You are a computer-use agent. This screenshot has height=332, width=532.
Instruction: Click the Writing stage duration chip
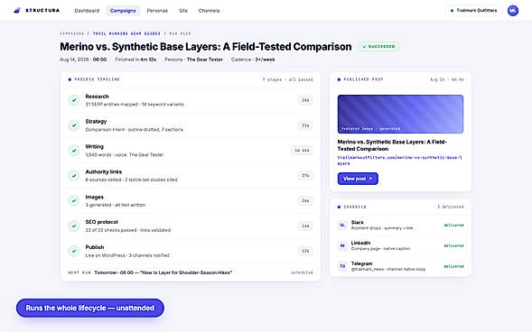302,151
